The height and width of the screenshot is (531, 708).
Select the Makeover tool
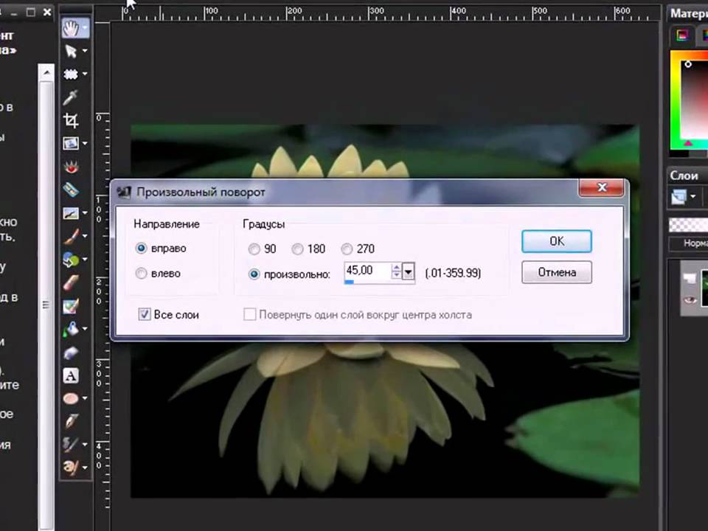coord(71,190)
